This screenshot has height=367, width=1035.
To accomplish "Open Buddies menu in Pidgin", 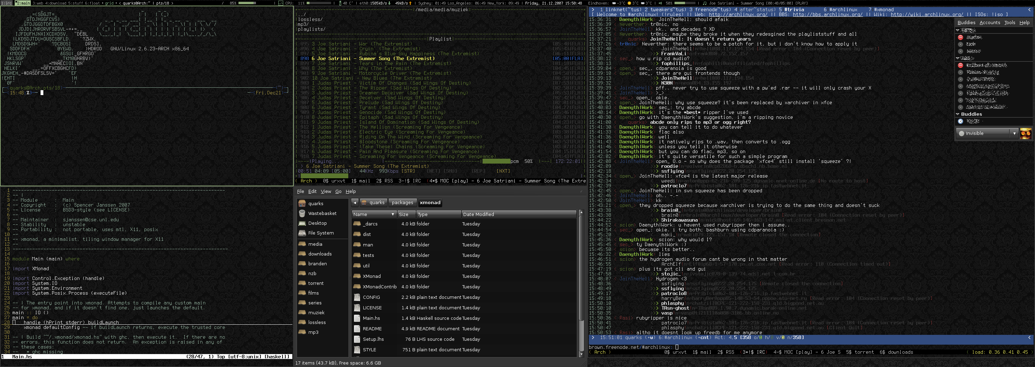I will click(966, 22).
